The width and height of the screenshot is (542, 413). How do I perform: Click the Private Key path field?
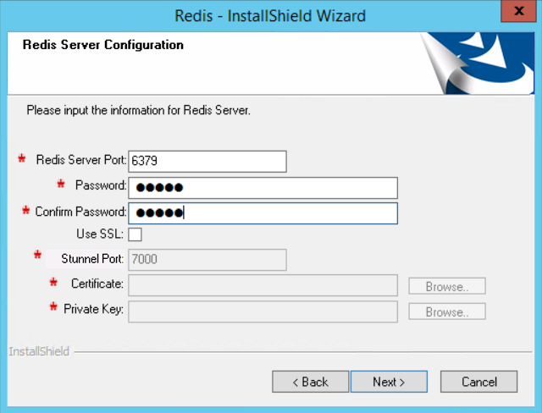point(263,311)
